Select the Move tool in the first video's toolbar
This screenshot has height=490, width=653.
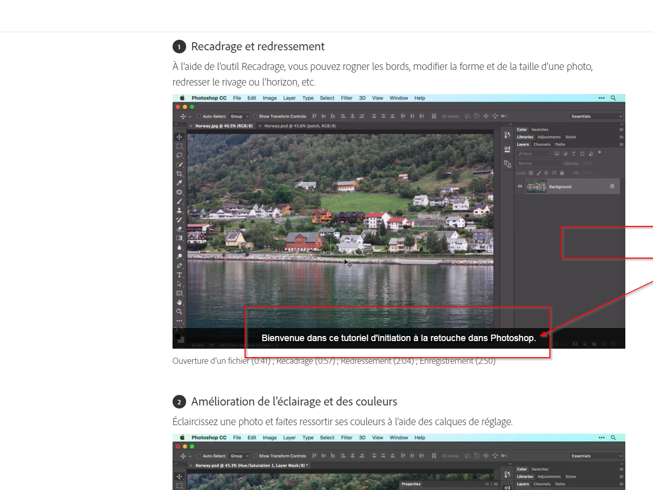tap(179, 137)
